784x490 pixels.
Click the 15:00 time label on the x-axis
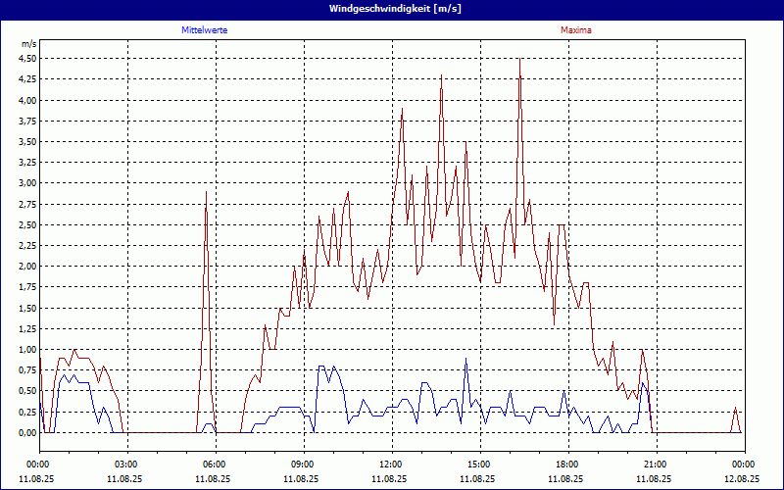[478, 465]
